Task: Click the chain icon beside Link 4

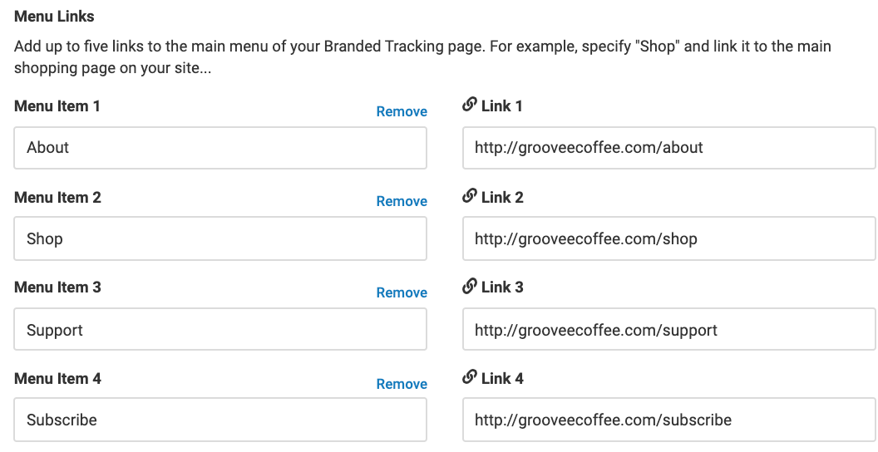Action: pyautogui.click(x=469, y=377)
